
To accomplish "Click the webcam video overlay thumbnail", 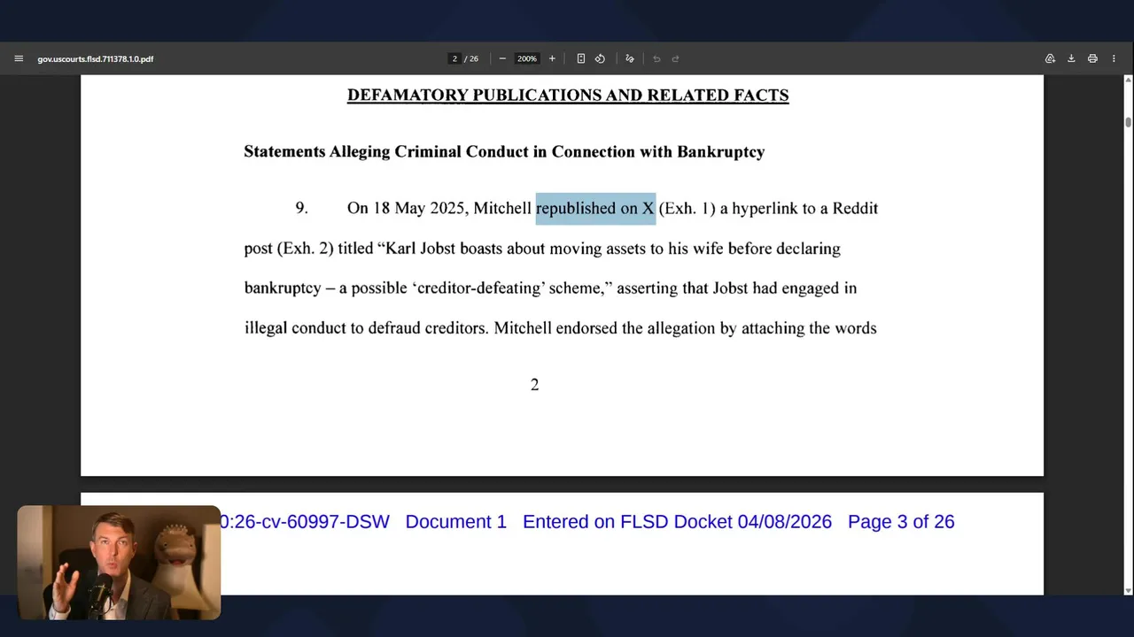I will 119,563.
